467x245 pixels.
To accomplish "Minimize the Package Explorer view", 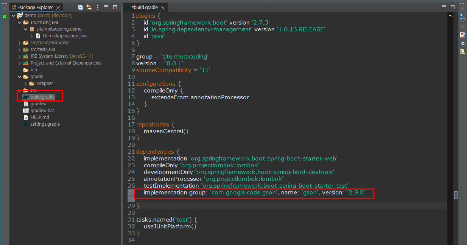I will 107,7.
